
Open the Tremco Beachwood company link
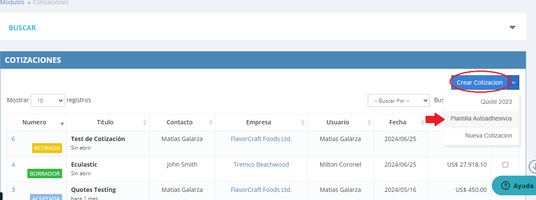click(261, 165)
